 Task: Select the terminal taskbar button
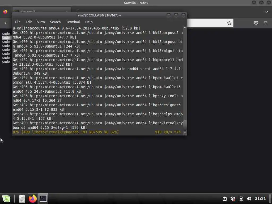[x=43, y=199]
